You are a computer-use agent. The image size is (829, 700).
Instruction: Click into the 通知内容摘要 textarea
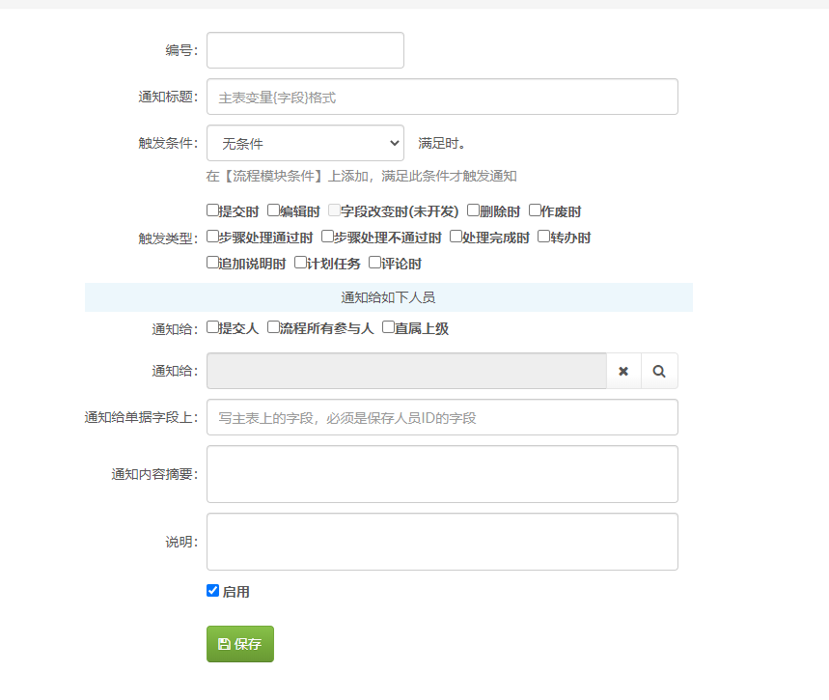442,474
